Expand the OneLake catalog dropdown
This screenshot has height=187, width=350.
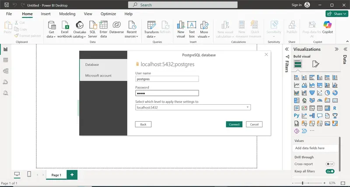coord(80,29)
